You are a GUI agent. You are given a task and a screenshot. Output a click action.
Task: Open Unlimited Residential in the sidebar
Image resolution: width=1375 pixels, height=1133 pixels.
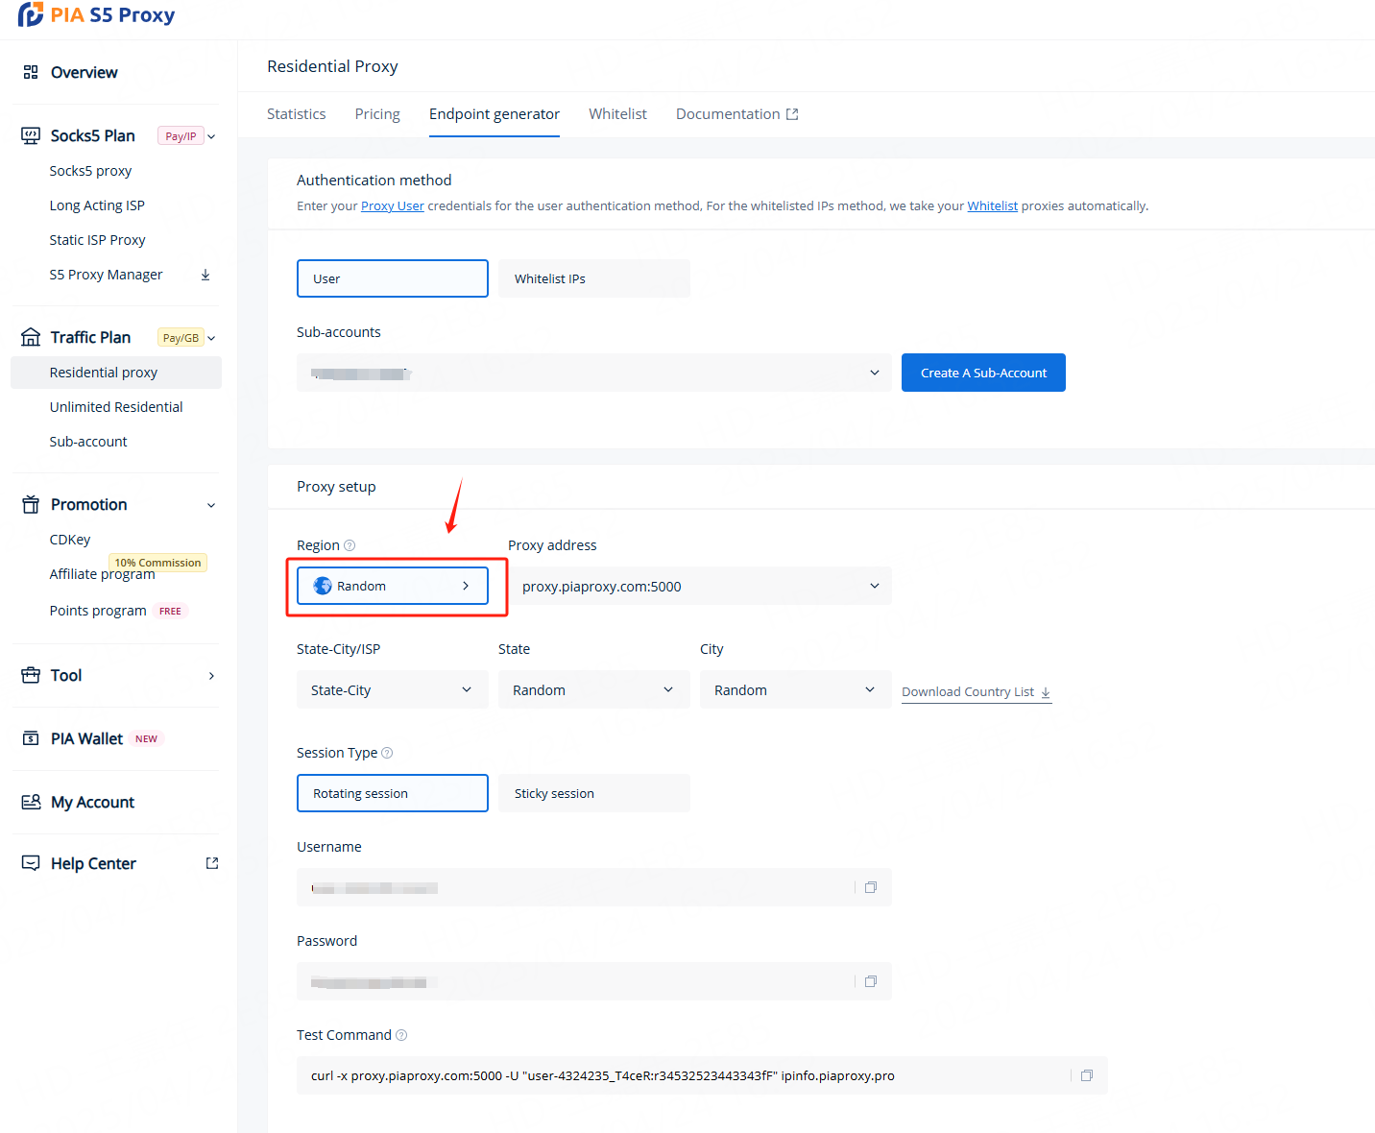(x=116, y=407)
